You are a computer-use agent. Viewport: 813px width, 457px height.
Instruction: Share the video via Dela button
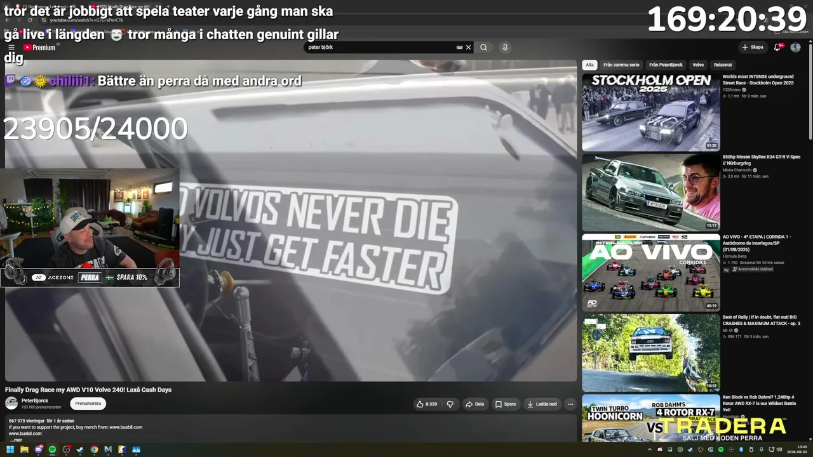pos(475,404)
